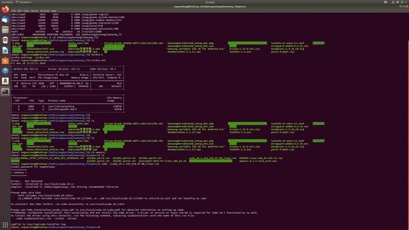This screenshot has width=409, height=230.
Task: Click the NVIDIA-SMI driver version header row
Action: [x=67, y=69]
